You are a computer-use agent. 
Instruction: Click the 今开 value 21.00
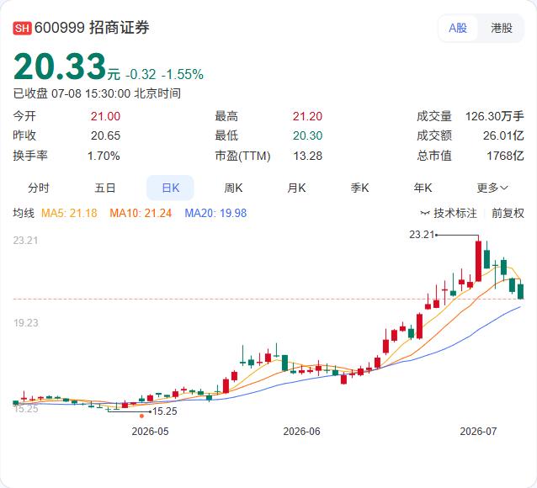pos(105,116)
